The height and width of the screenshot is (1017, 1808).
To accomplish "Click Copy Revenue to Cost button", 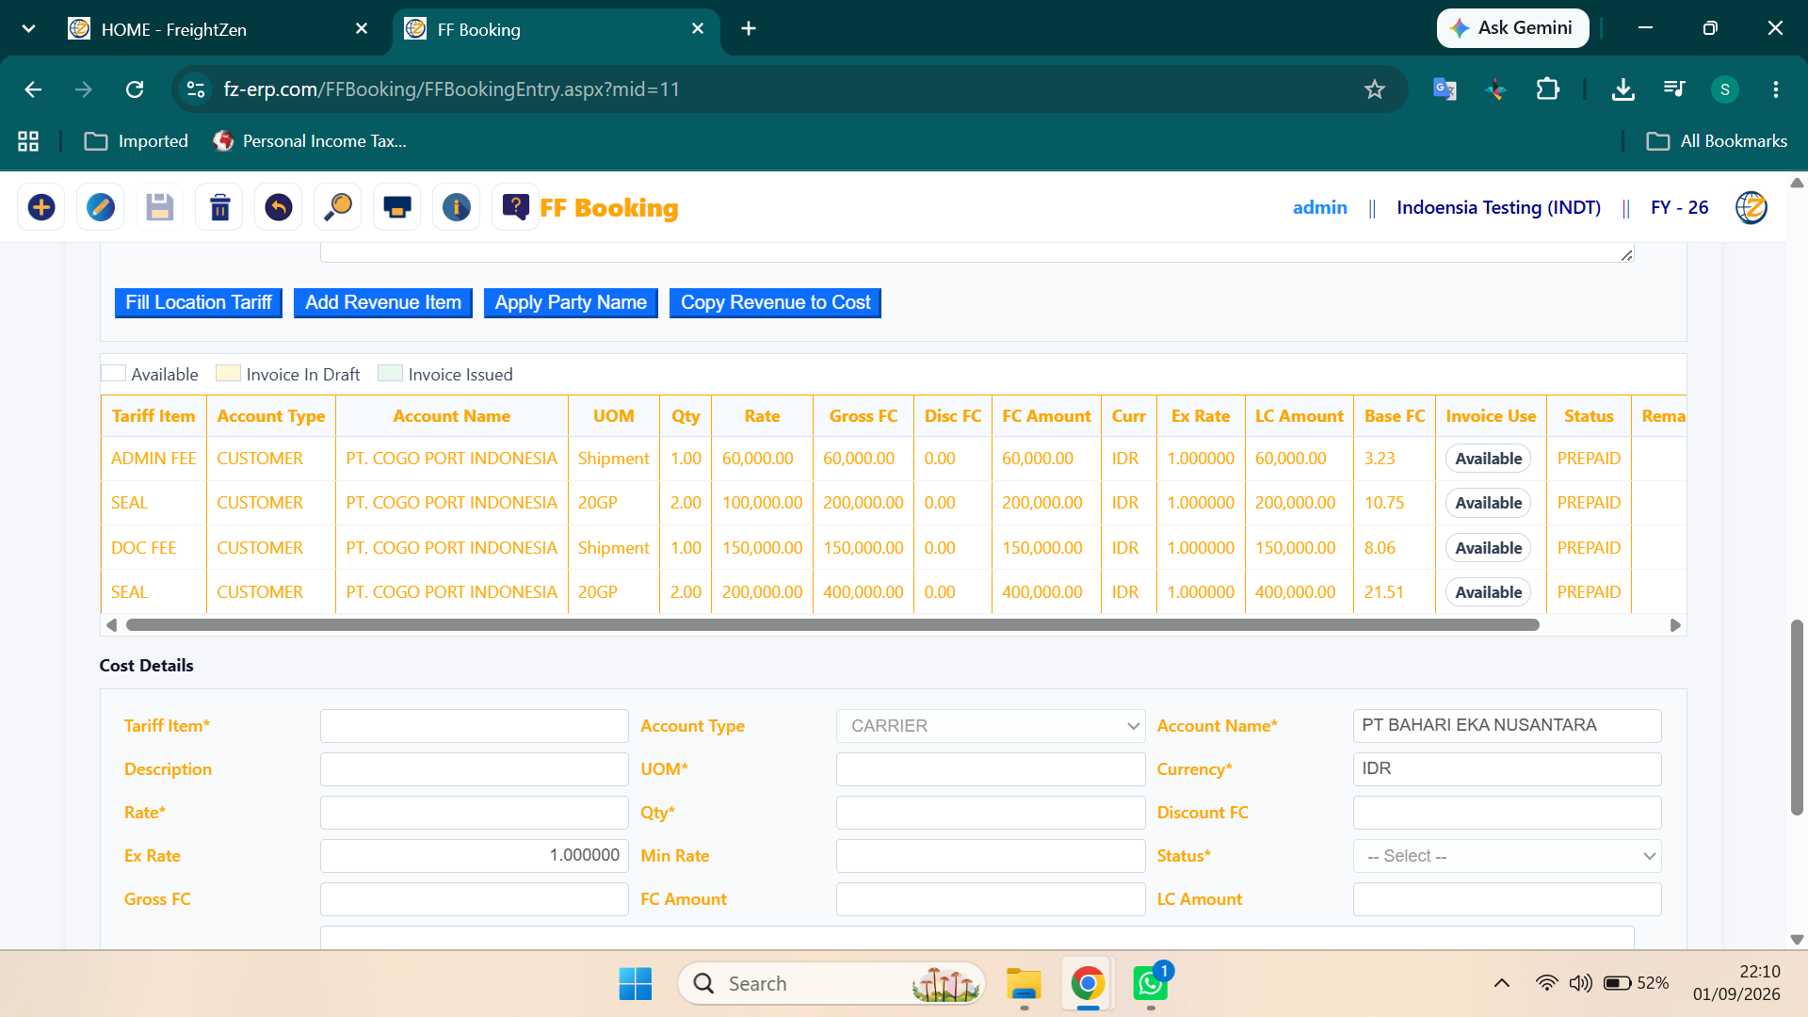I will point(775,302).
